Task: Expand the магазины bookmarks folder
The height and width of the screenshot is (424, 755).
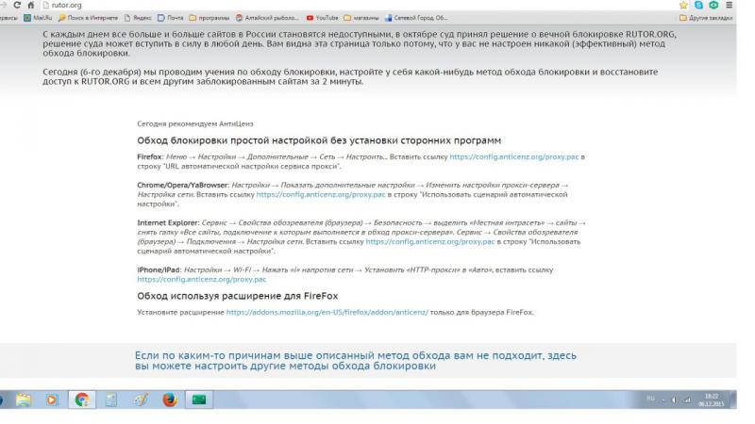Action: pos(361,18)
